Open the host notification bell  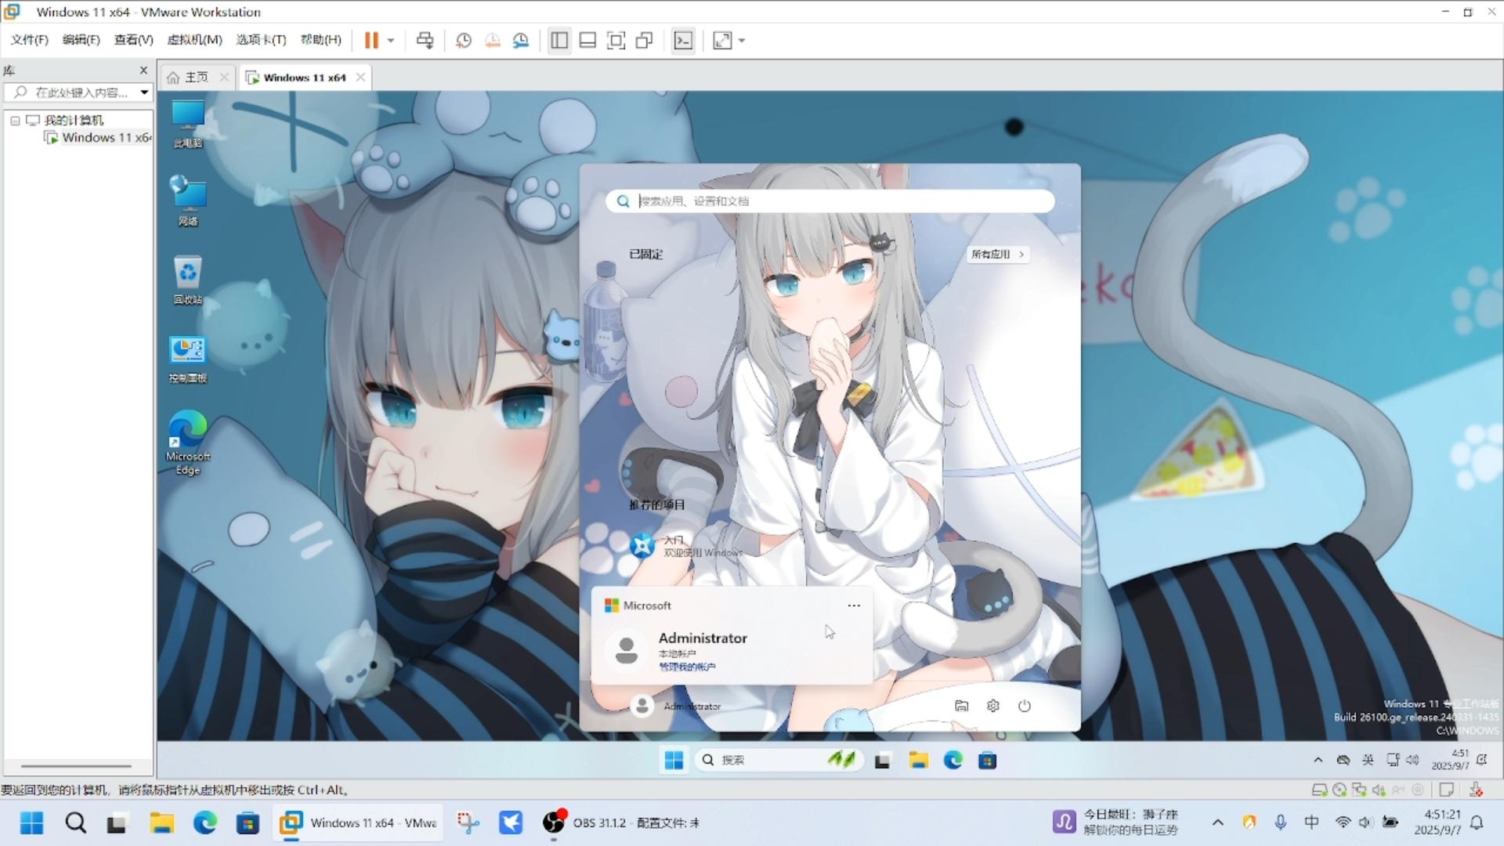click(x=1477, y=822)
